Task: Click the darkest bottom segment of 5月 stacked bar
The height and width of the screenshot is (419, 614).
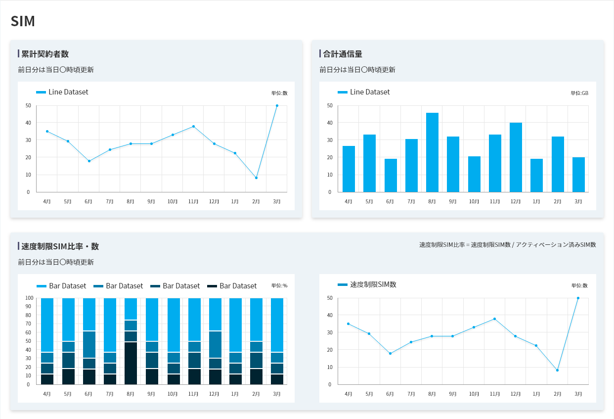Action: coord(68,376)
